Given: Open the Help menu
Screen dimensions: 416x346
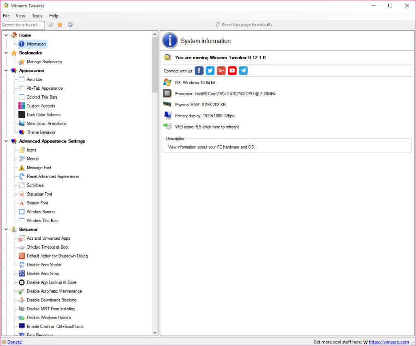Looking at the screenshot, I should point(54,16).
